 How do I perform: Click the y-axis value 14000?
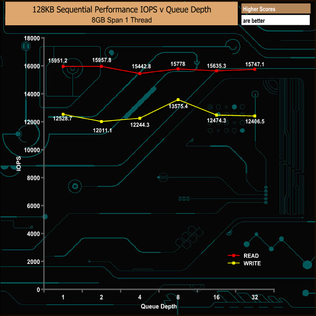coord(32,94)
